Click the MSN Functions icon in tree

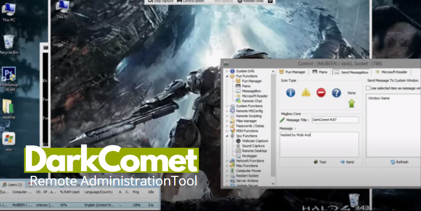click(x=232, y=131)
